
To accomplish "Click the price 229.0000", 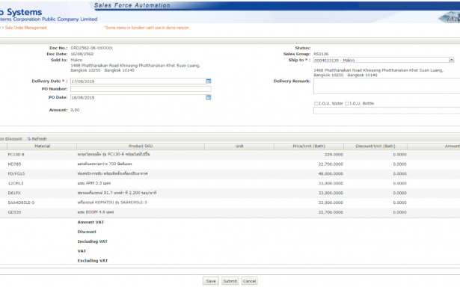I will (334, 155).
